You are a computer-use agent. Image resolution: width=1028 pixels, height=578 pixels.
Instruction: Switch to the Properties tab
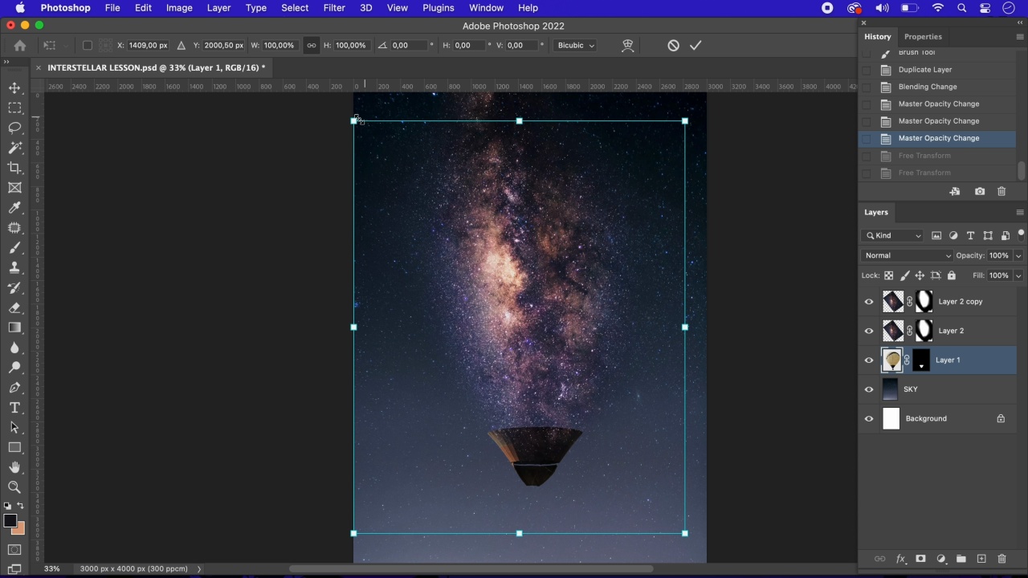(923, 37)
